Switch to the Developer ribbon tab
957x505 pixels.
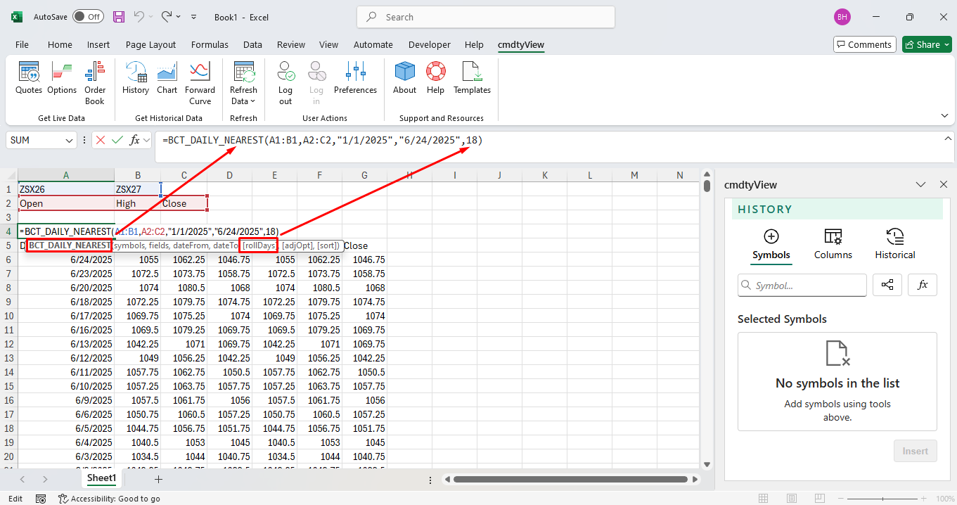430,44
